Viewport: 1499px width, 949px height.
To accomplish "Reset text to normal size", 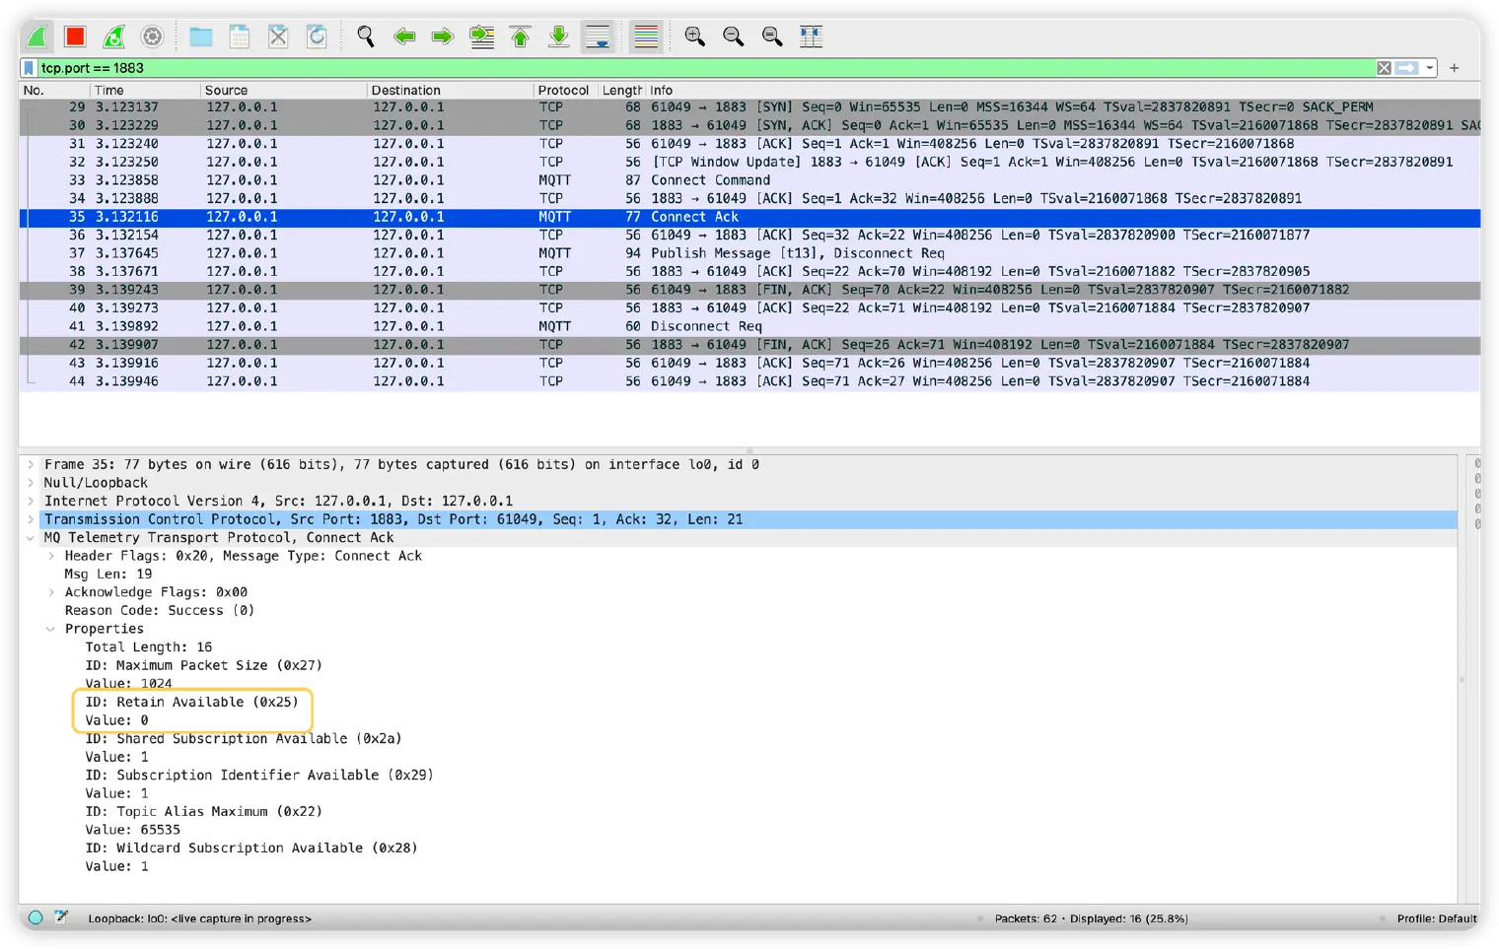I will 772,36.
